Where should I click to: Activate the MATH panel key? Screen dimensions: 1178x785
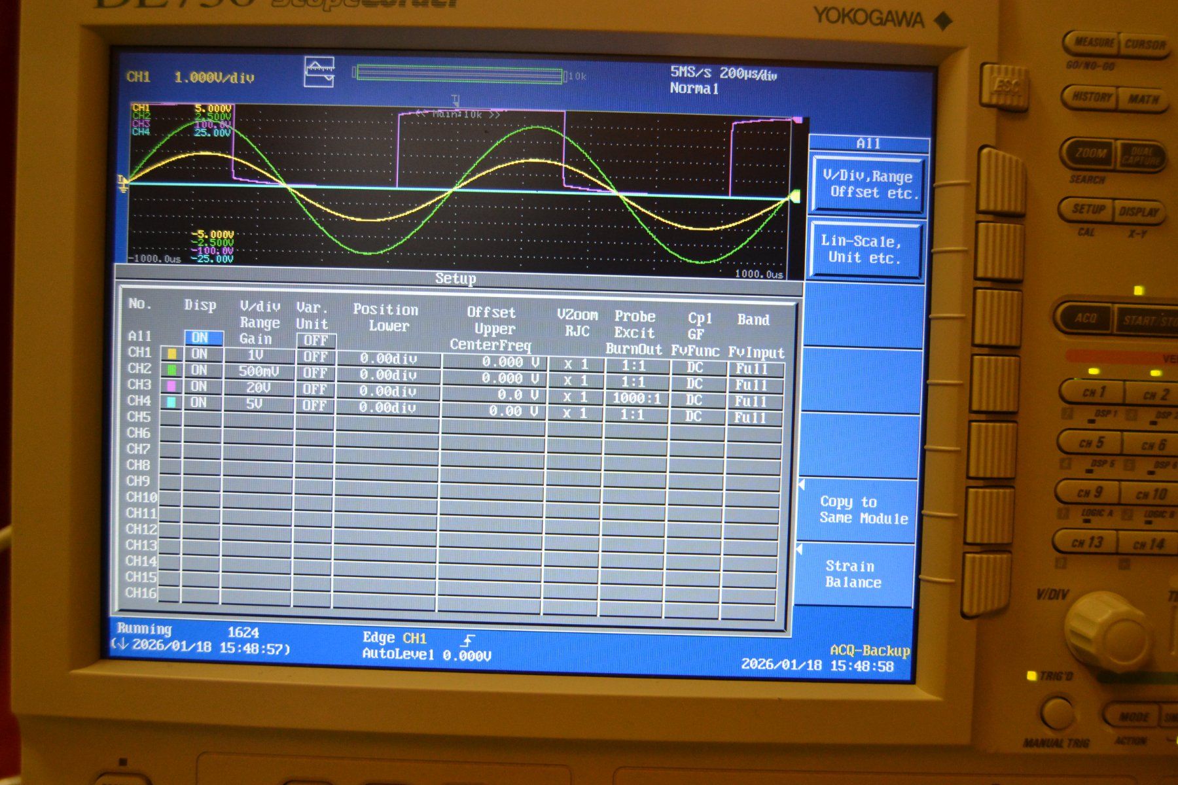1143,100
